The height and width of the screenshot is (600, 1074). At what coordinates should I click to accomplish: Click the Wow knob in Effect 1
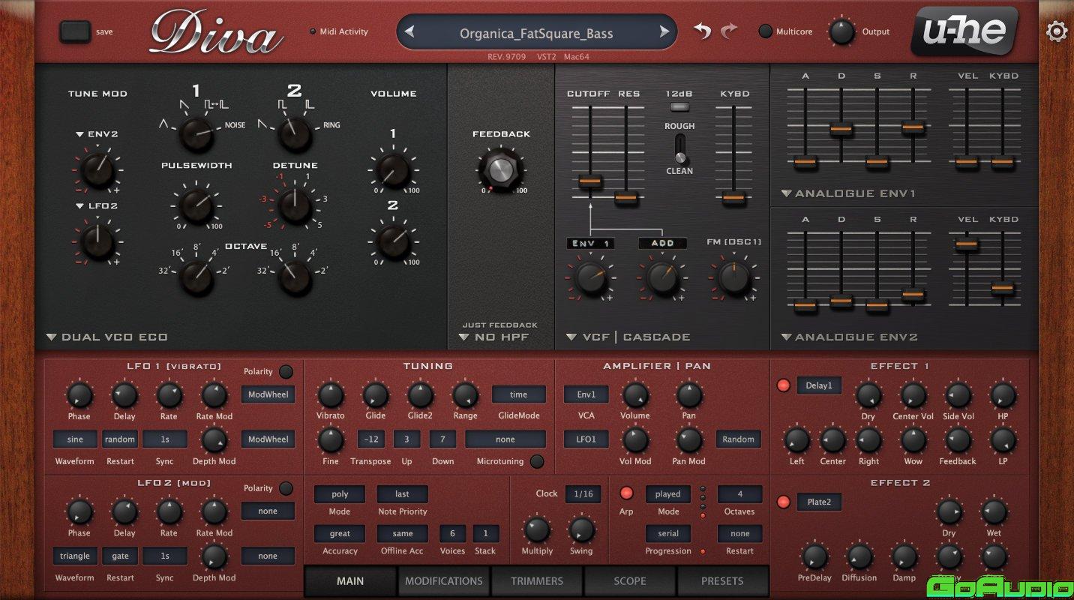point(913,440)
